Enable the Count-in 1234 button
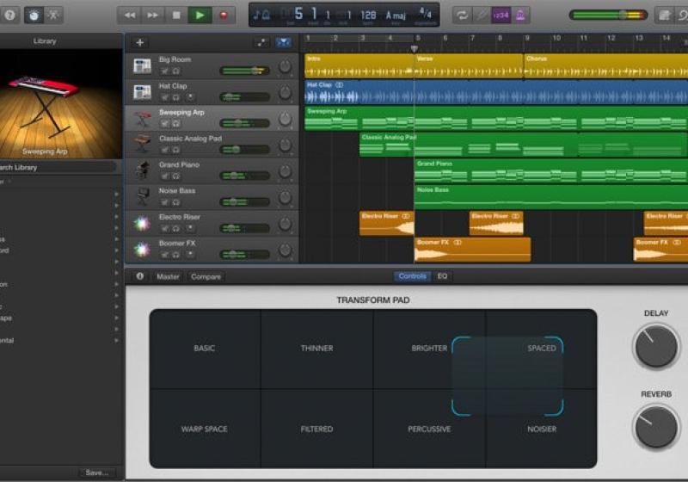 (x=502, y=15)
